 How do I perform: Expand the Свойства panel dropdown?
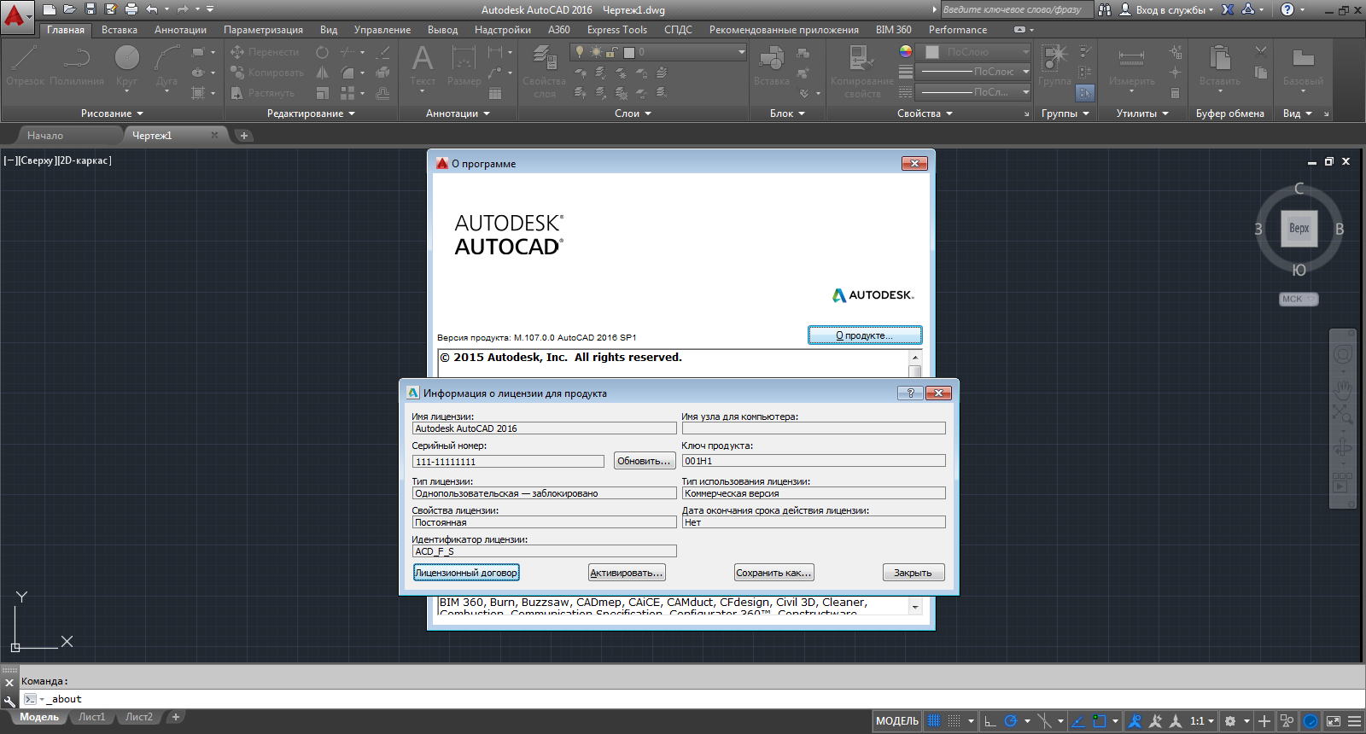pyautogui.click(x=925, y=114)
